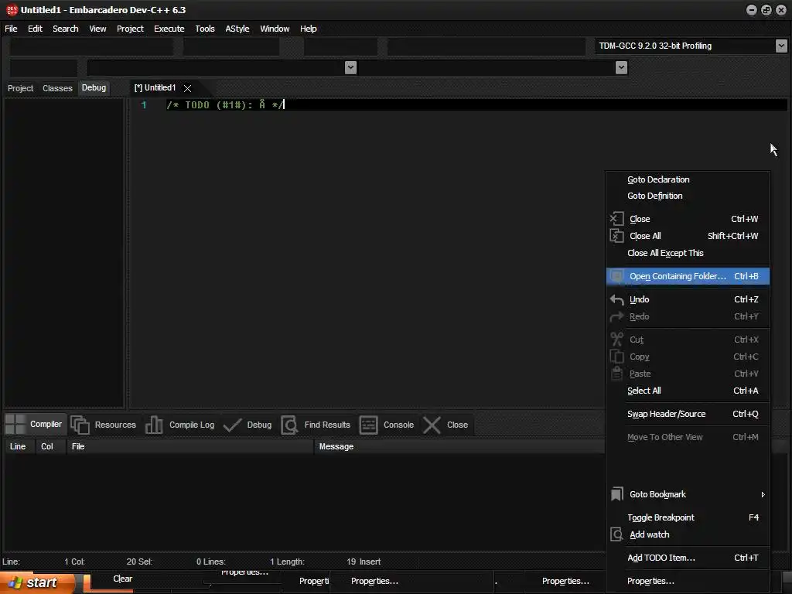Click the Clear button near taskbar
Image resolution: width=792 pixels, height=594 pixels.
pos(123,579)
